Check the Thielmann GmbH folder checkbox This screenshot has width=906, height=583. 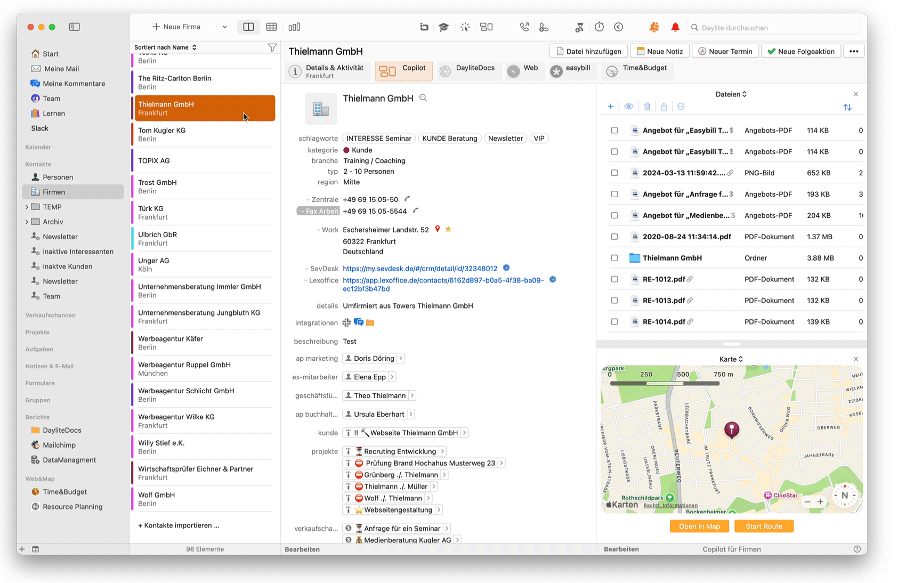pos(614,258)
